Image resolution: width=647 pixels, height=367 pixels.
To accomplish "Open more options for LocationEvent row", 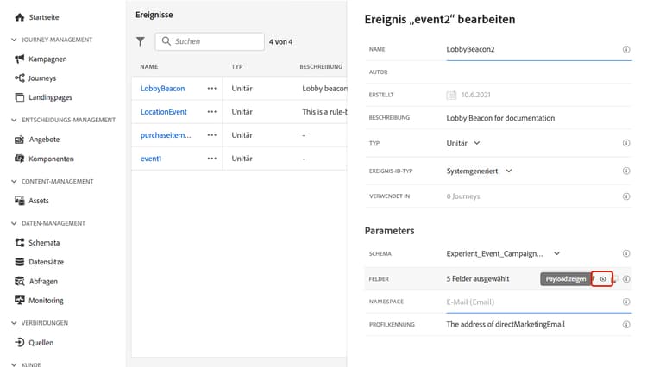I will pos(212,112).
